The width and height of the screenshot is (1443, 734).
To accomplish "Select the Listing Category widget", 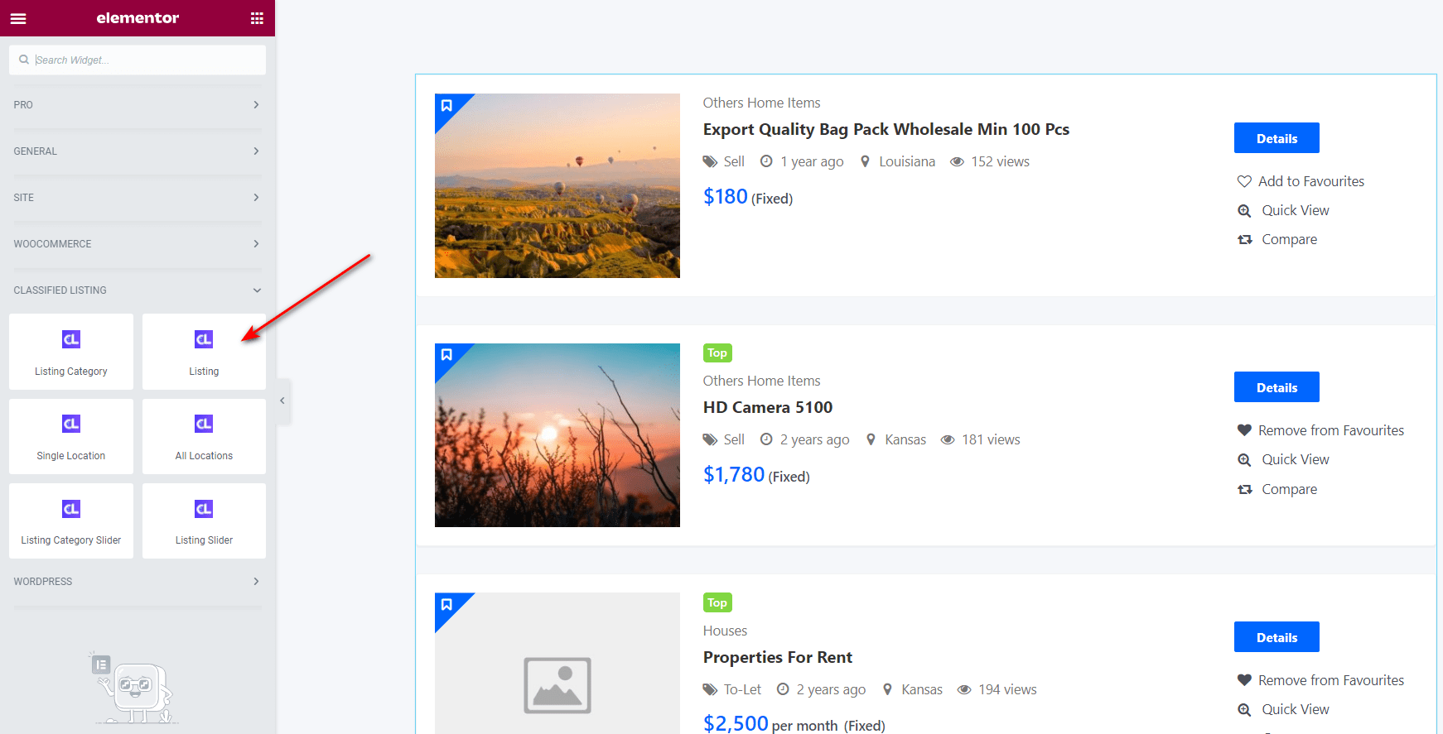I will [71, 352].
